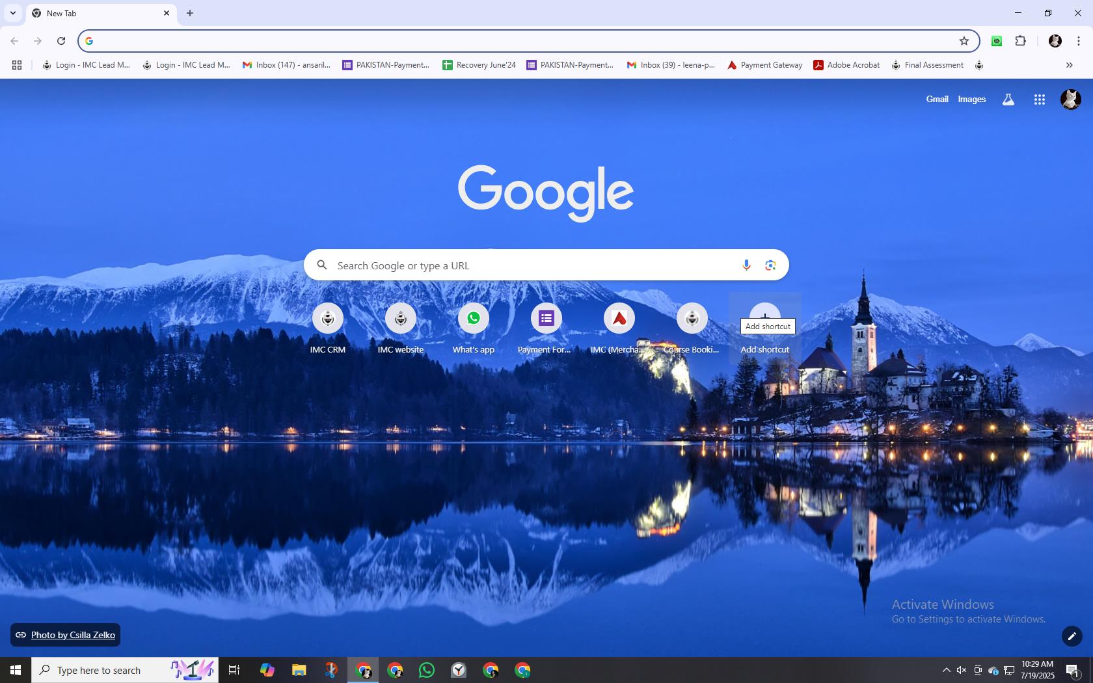Open the Google account avatar on the page
This screenshot has height=683, width=1093.
click(1071, 100)
